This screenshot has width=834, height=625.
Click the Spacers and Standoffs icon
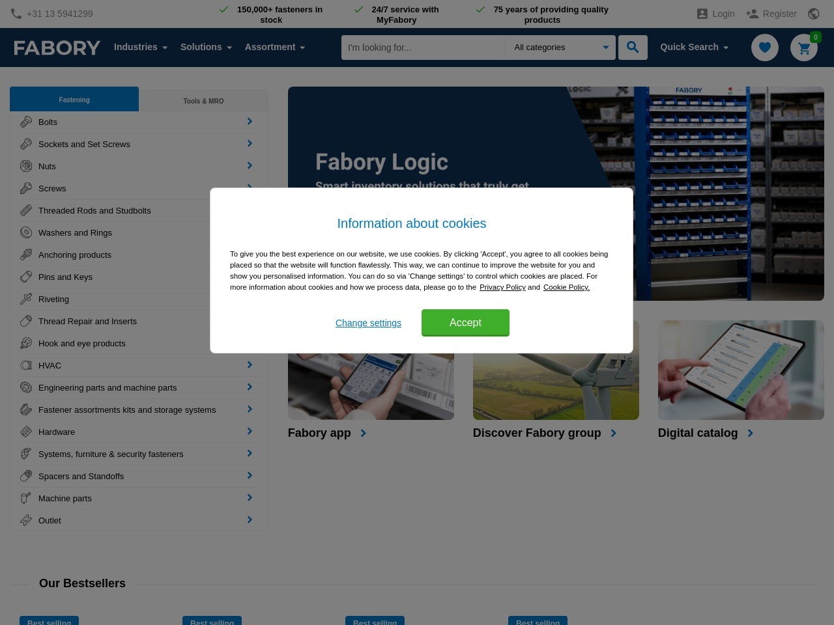coord(26,476)
